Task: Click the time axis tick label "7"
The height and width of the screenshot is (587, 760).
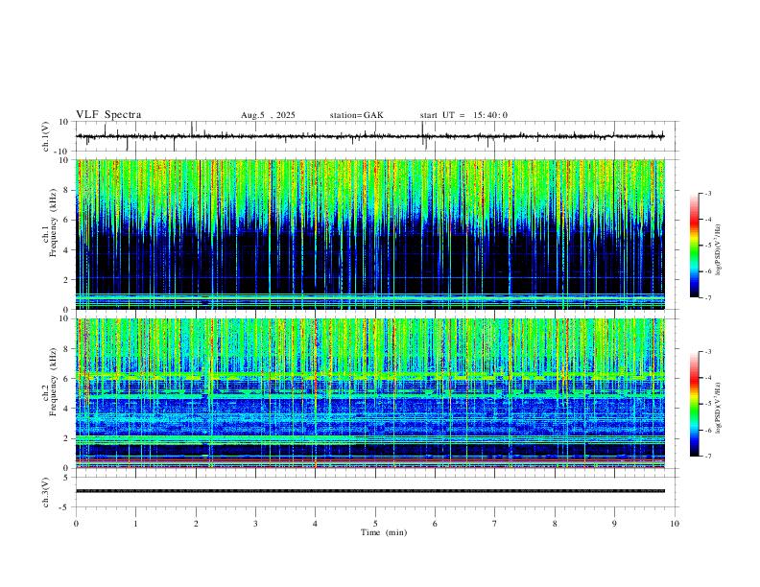Action: [495, 524]
